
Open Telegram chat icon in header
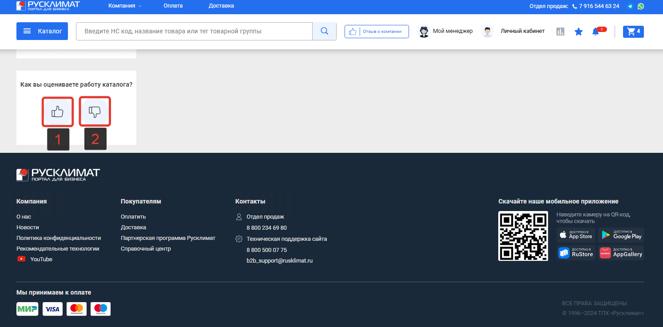click(630, 6)
